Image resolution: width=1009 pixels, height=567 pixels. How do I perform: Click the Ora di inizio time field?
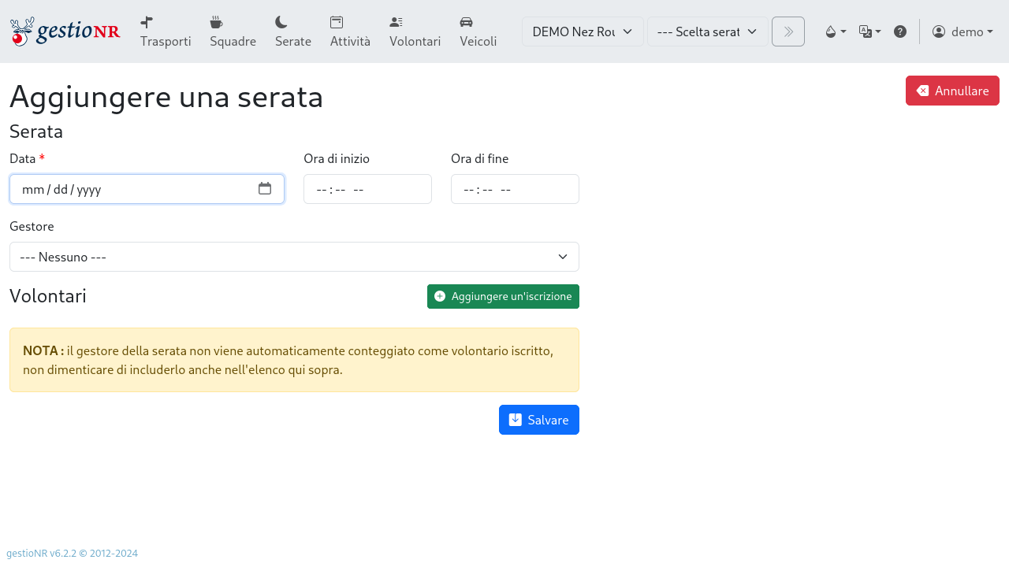click(367, 189)
